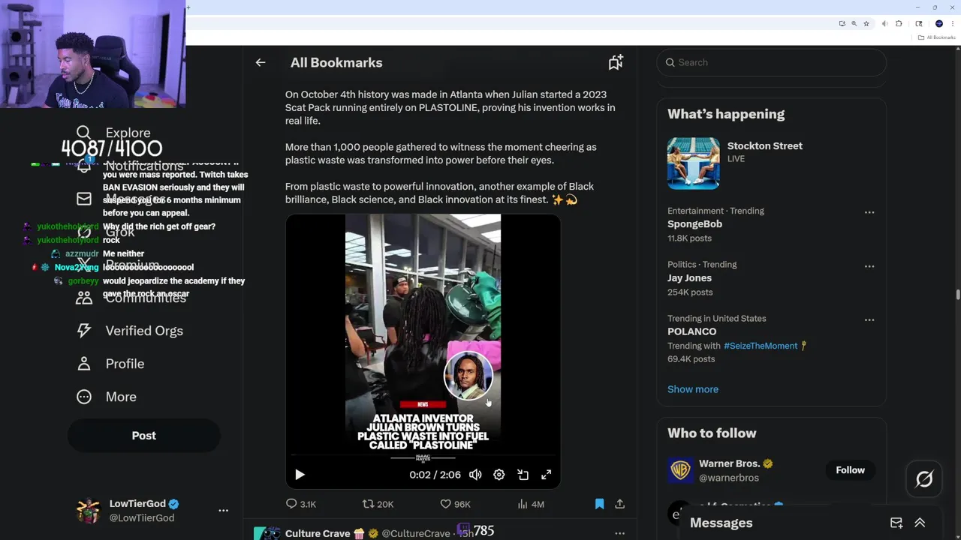Toggle picture-in-picture on the video player
This screenshot has height=540, width=961.
[523, 475]
